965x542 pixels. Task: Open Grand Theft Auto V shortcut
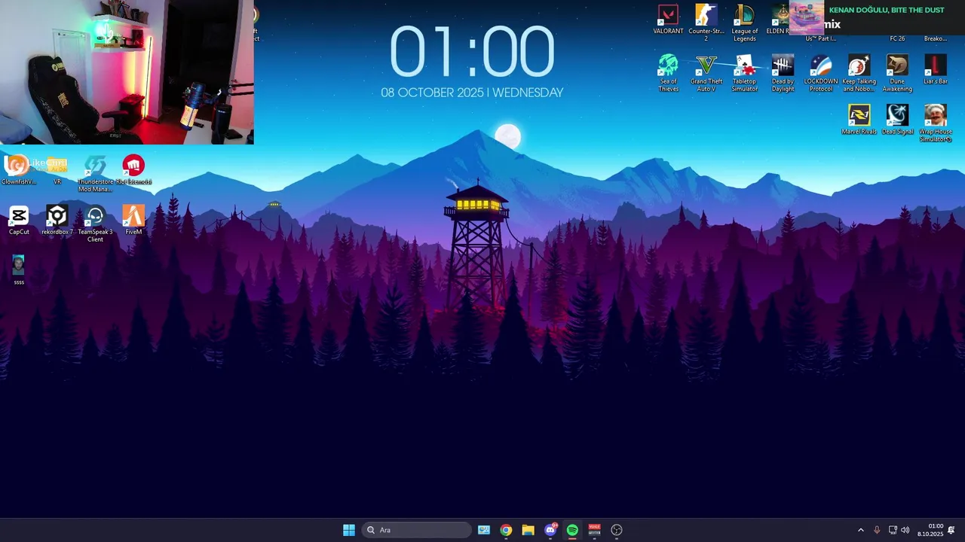(x=706, y=73)
